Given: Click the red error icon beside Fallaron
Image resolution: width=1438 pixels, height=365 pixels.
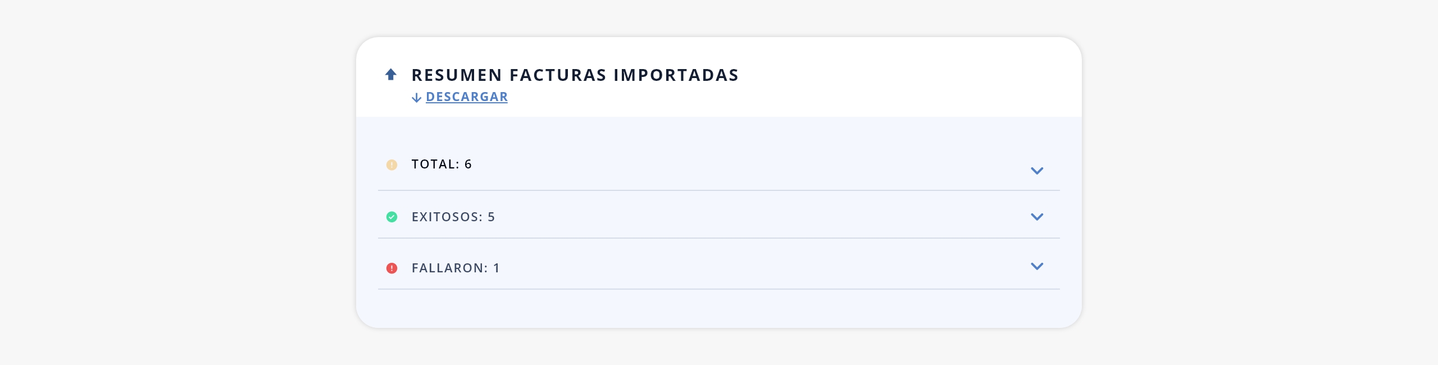Looking at the screenshot, I should (x=392, y=268).
